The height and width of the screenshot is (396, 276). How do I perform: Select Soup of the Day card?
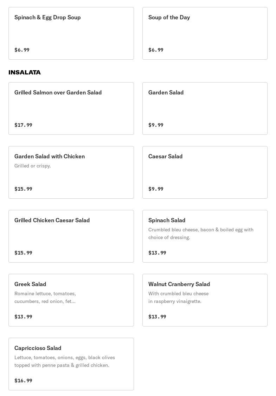pyautogui.click(x=205, y=33)
